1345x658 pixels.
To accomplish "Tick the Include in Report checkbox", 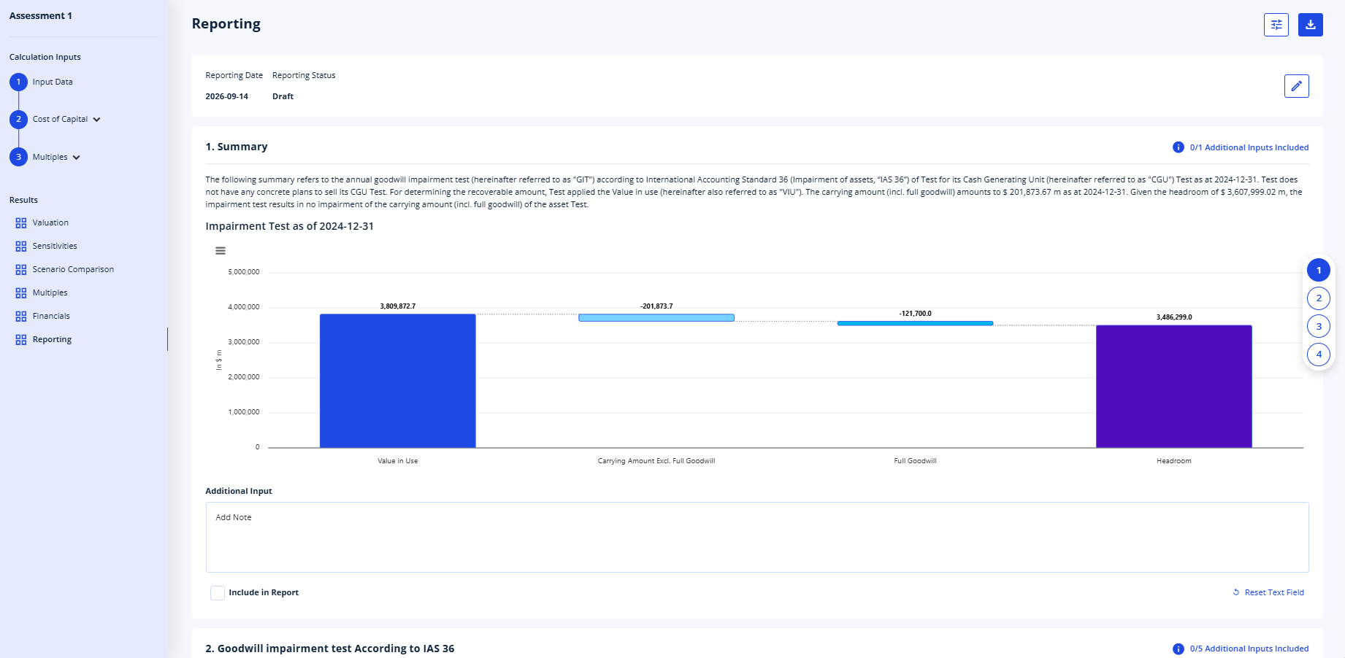I will [x=218, y=593].
